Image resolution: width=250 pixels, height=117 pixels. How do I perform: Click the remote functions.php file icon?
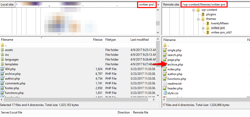click(x=165, y=79)
